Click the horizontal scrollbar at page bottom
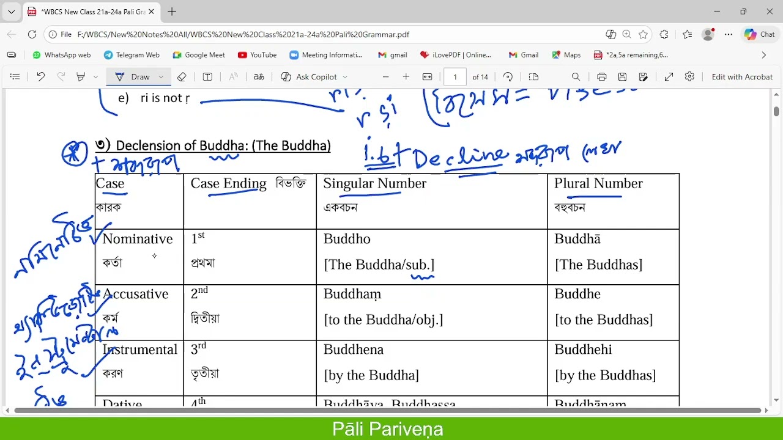 click(387, 410)
